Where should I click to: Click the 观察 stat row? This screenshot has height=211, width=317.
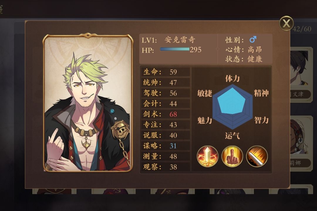[165, 167]
